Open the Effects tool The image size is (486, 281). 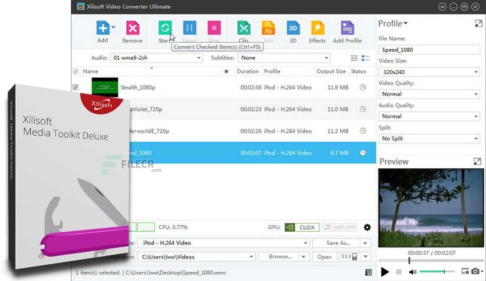[x=317, y=28]
